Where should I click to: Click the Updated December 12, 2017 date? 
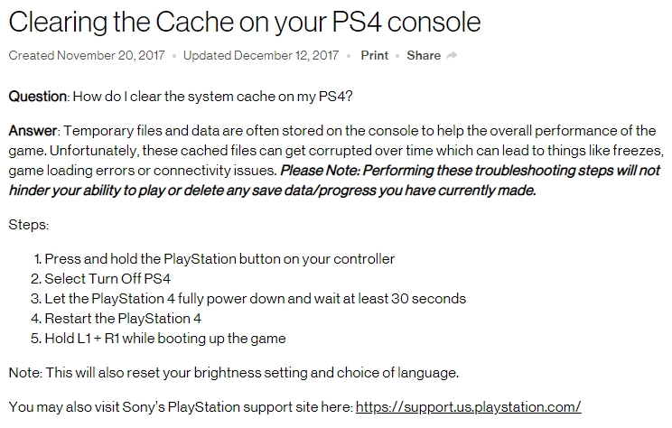[x=260, y=55]
